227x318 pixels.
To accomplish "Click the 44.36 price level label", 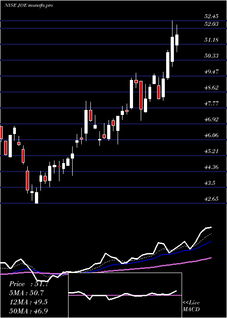I will coord(212,167).
